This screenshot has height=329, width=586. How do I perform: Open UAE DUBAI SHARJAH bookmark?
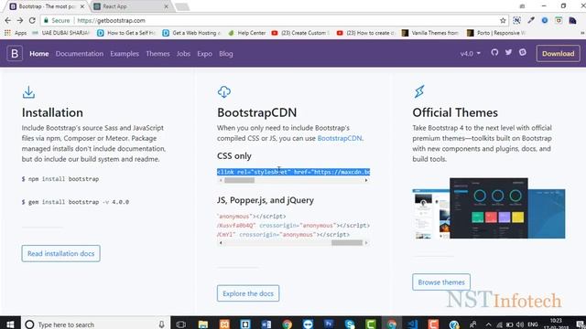coord(61,33)
